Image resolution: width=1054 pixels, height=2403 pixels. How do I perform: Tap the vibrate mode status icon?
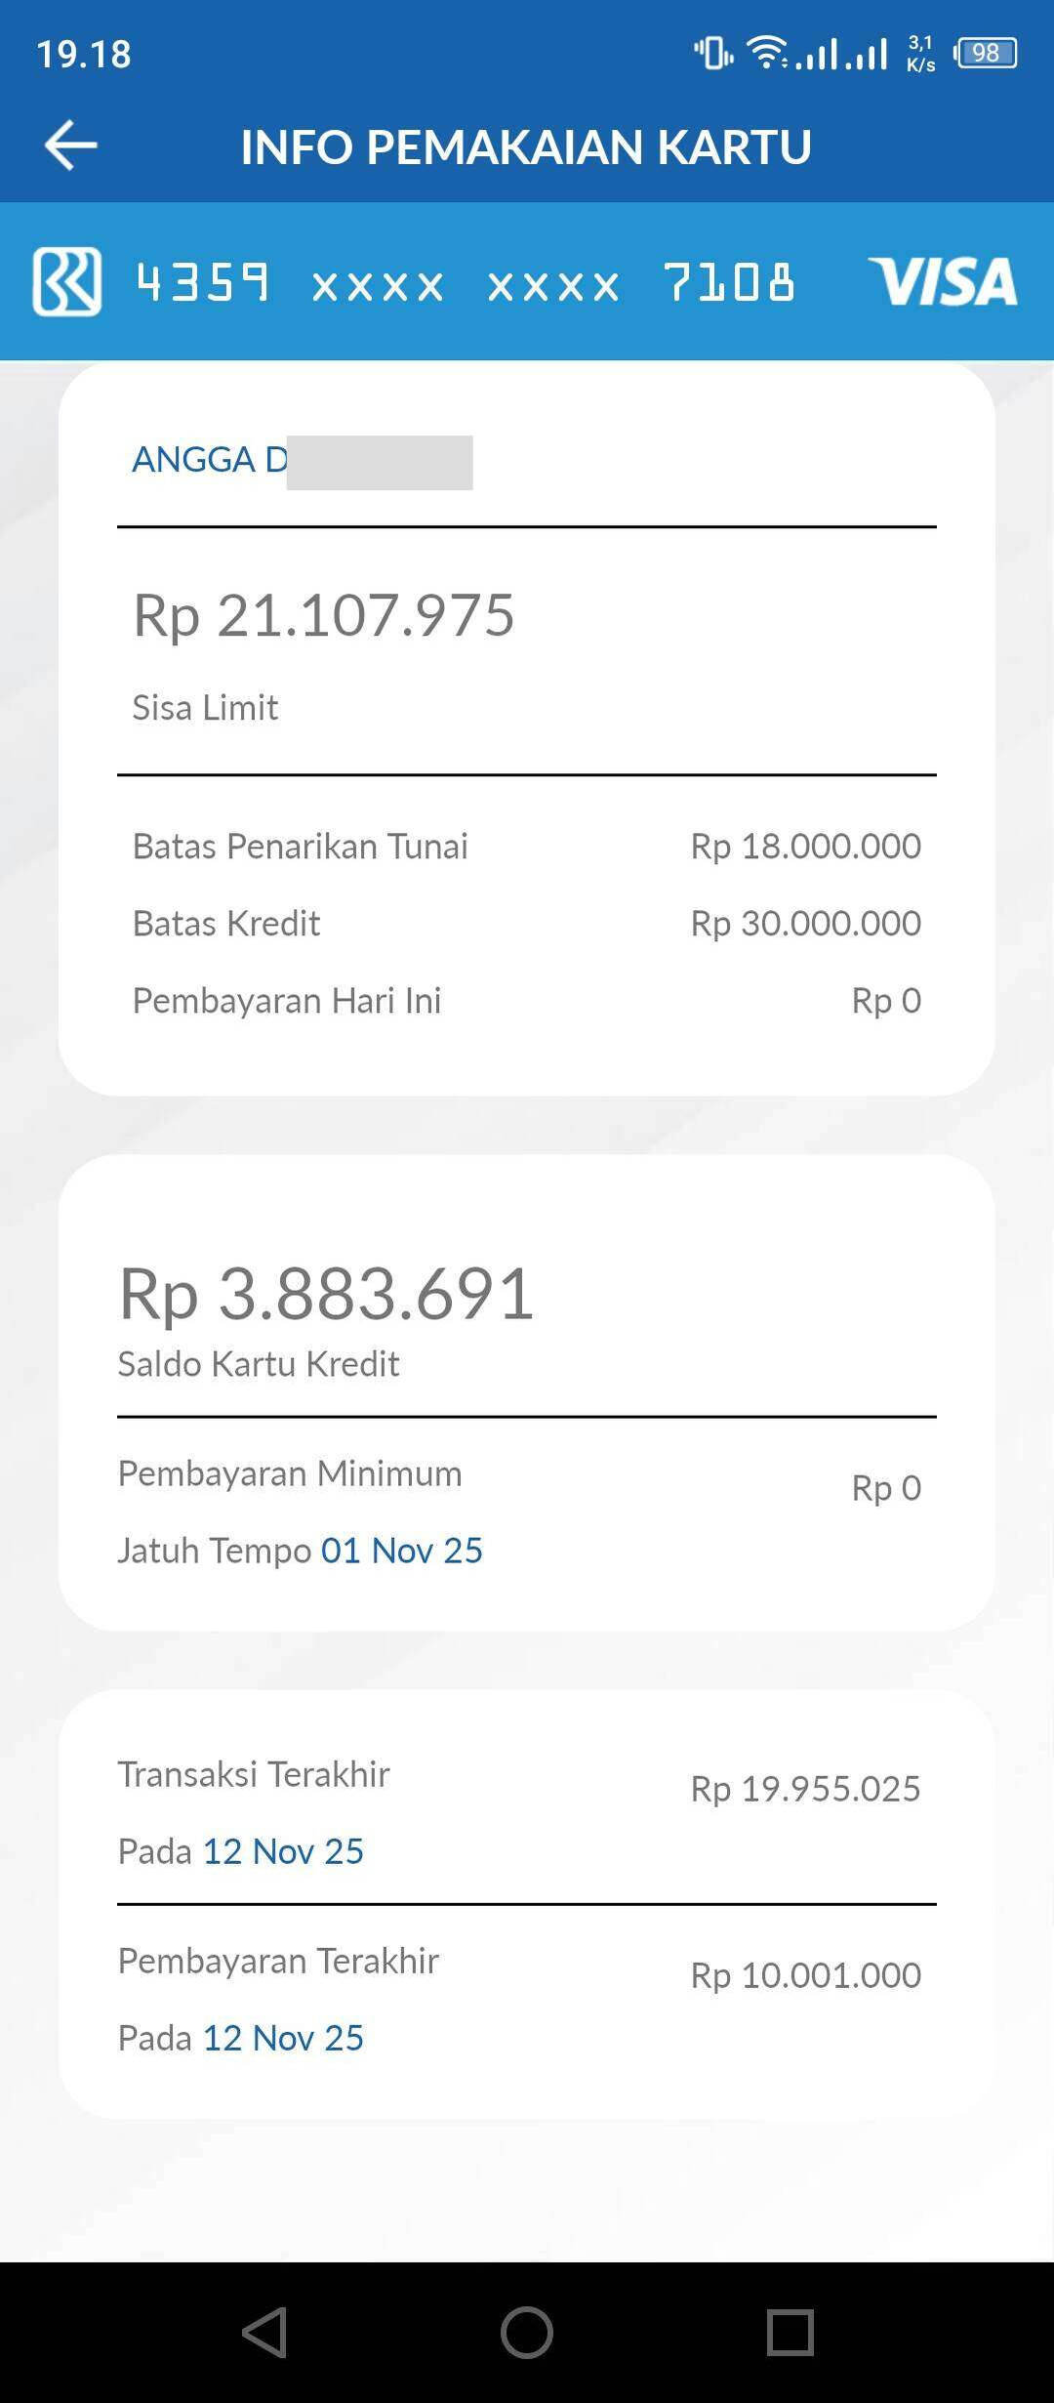click(713, 53)
